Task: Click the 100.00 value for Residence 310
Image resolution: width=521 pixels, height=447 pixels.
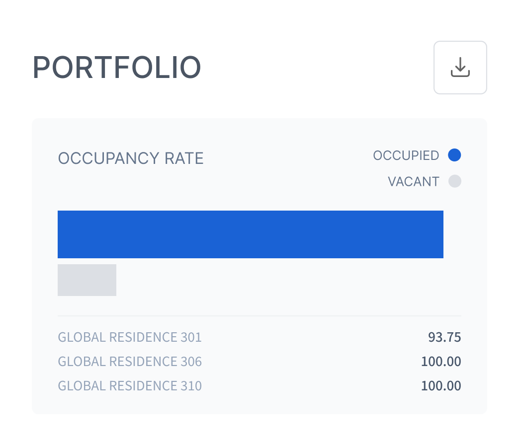Action: click(441, 386)
